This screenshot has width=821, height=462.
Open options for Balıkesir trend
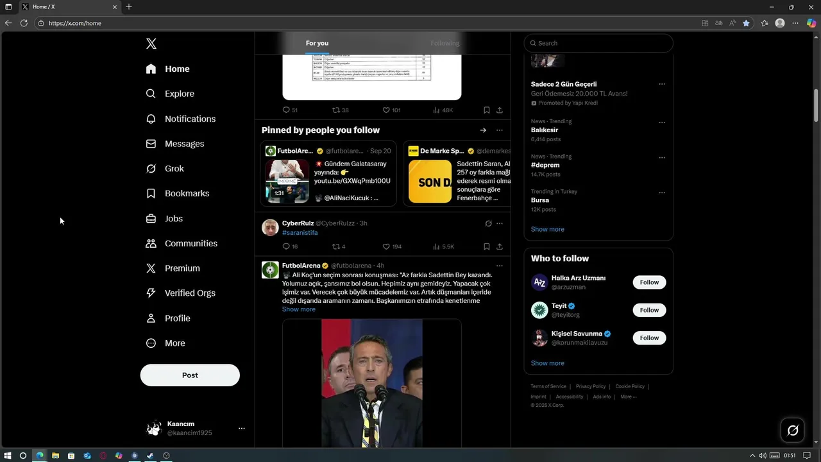(662, 123)
